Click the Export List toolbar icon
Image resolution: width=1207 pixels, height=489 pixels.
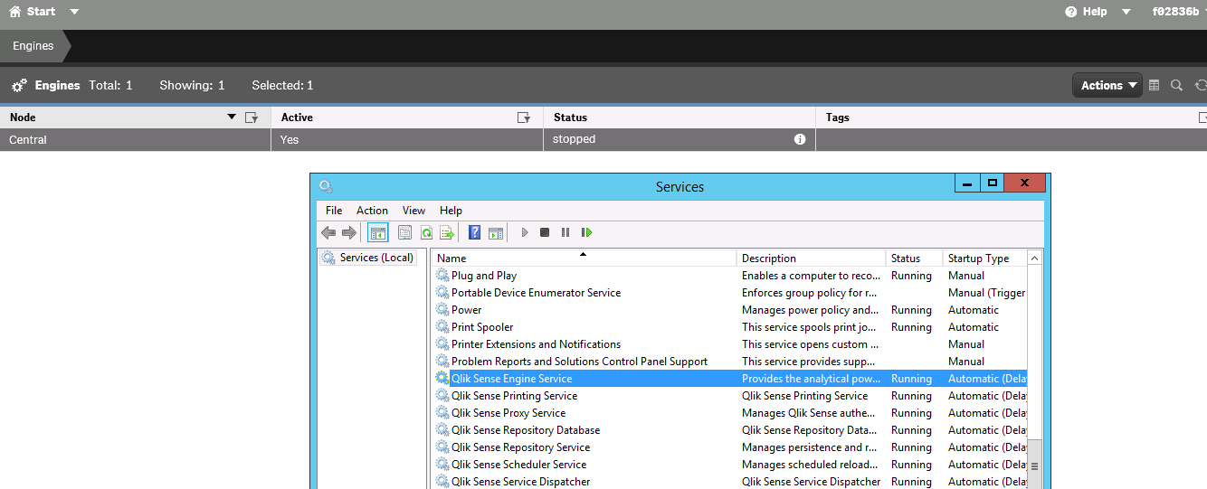pos(446,232)
